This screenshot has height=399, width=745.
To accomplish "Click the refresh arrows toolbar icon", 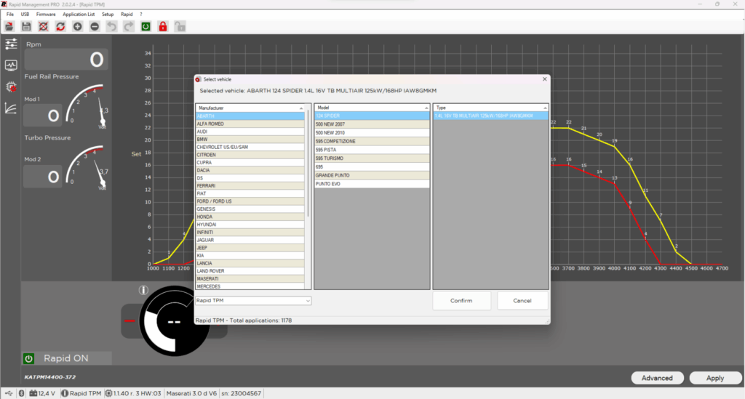I will pyautogui.click(x=60, y=26).
